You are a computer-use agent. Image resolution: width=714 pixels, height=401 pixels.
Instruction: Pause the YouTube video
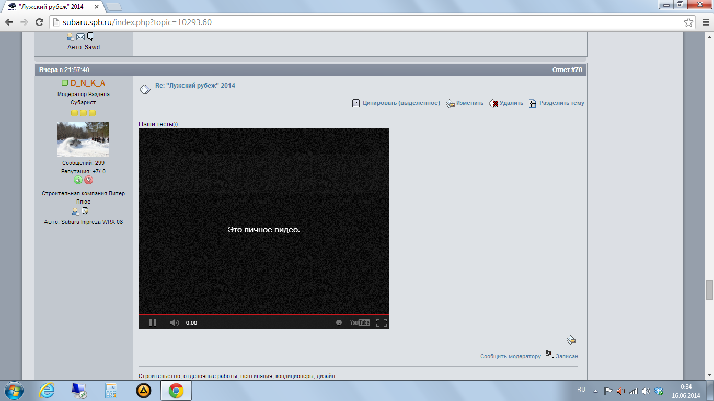(x=153, y=323)
